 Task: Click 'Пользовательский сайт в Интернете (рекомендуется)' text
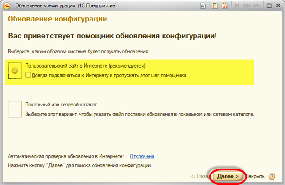pos(85,66)
